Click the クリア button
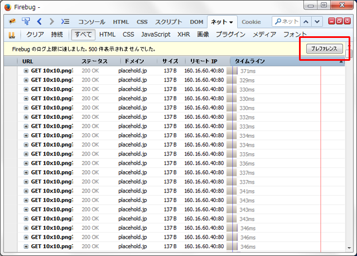Image resolution: width=357 pixels, height=256 pixels. pyautogui.click(x=35, y=35)
